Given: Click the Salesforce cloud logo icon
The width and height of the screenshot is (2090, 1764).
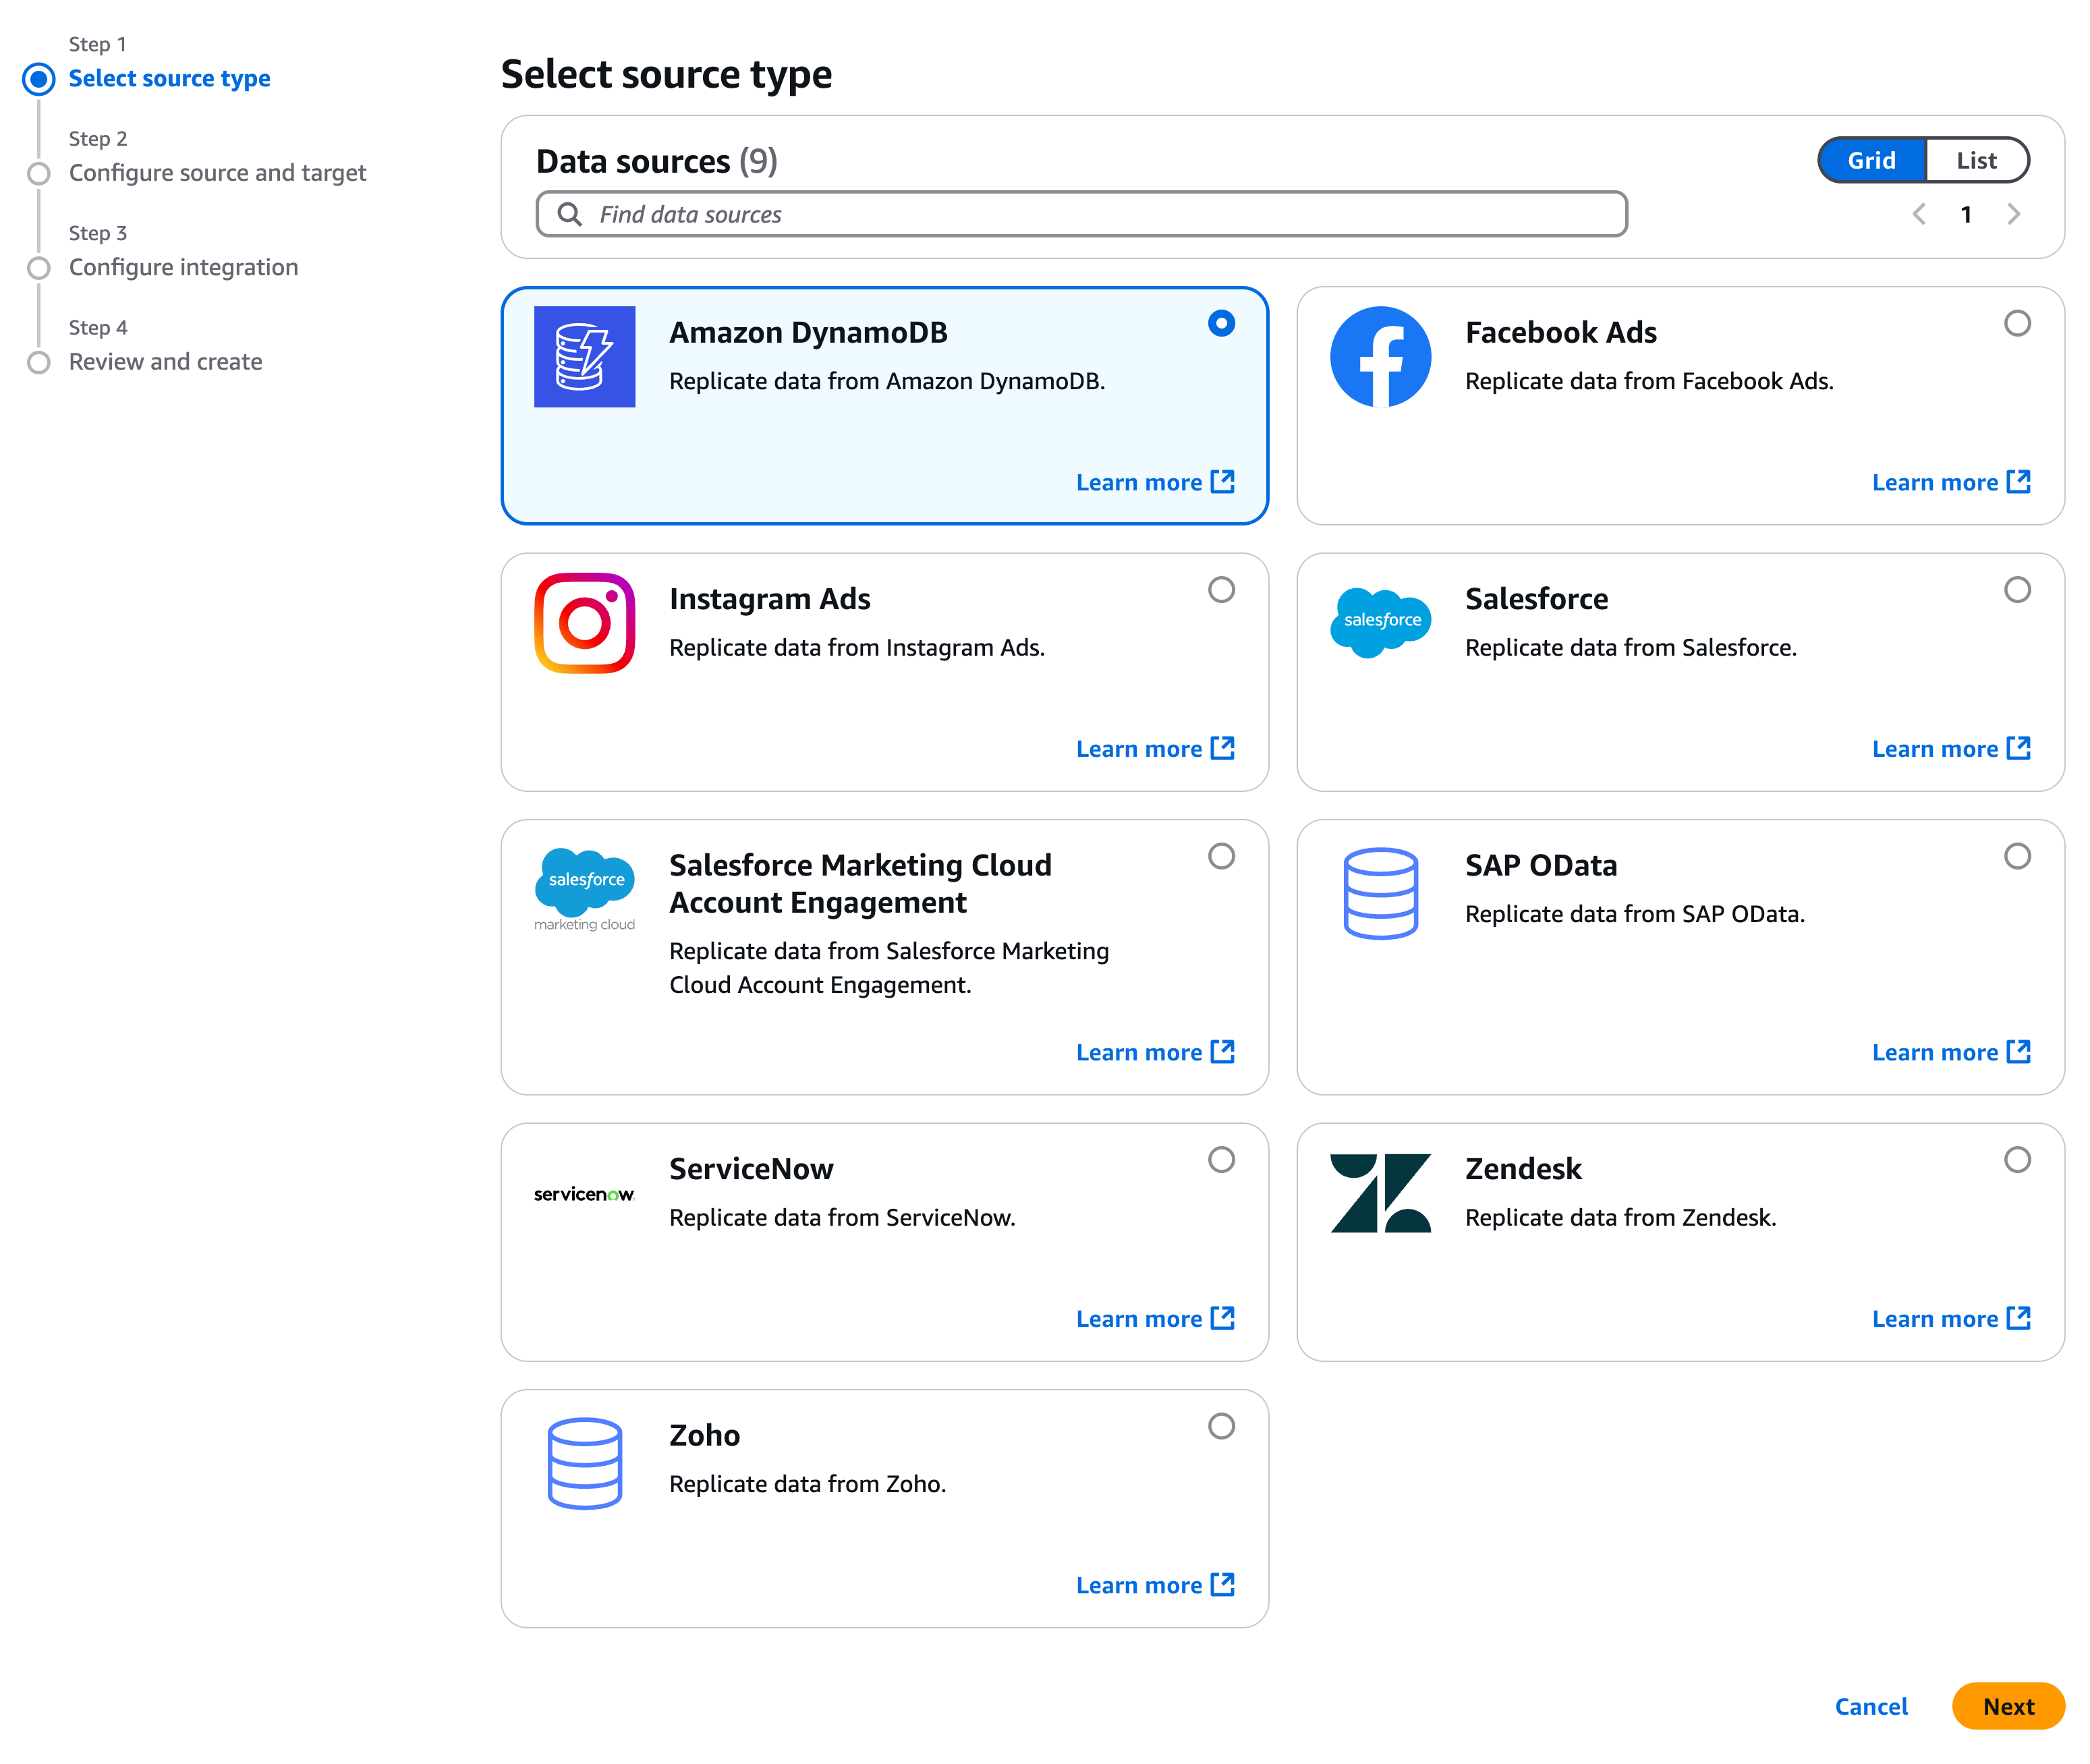Looking at the screenshot, I should 1380,622.
